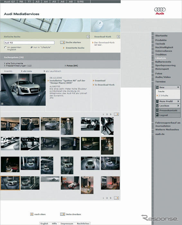
Task: Click the Seite drucken arrow icon
Action: pos(62,214)
